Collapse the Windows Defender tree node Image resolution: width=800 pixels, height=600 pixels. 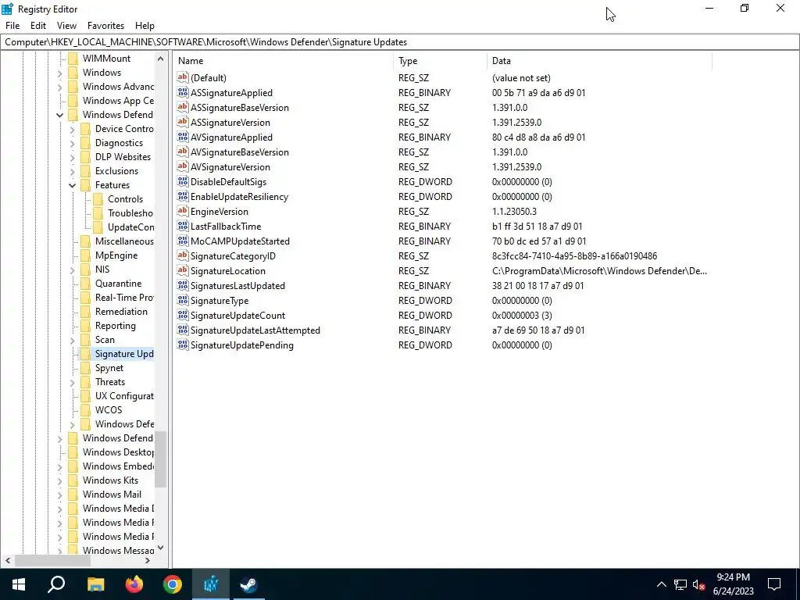[59, 115]
